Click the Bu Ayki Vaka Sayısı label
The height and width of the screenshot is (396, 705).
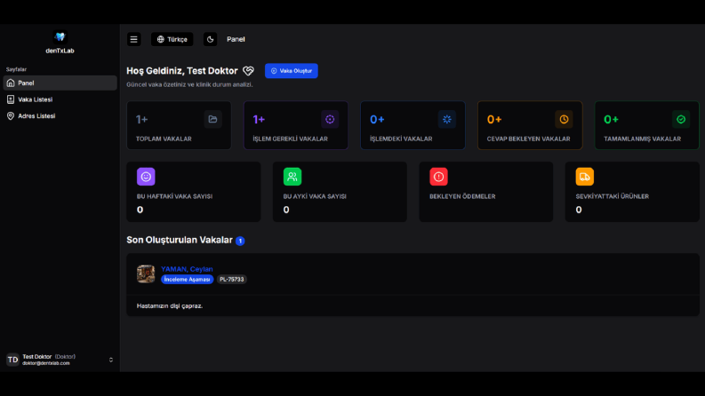click(315, 196)
